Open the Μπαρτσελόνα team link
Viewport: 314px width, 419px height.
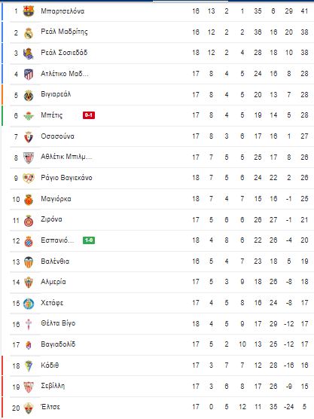tap(62, 11)
